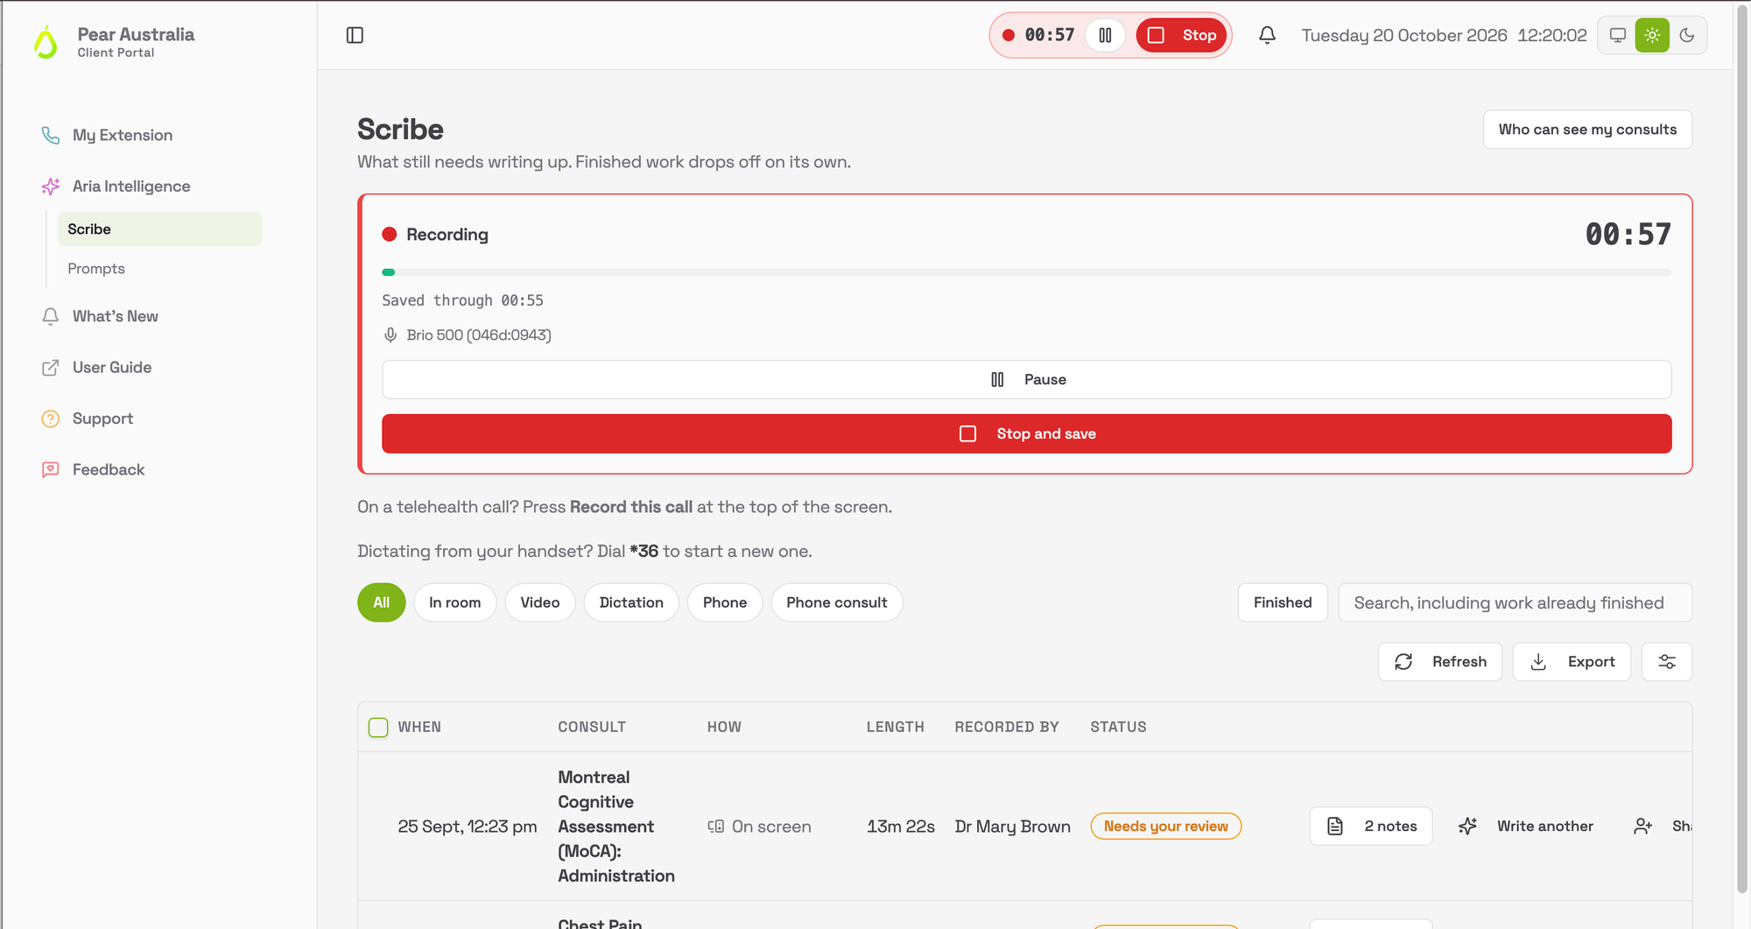Image resolution: width=1751 pixels, height=929 pixels.
Task: Toggle the Finished filter button
Action: point(1283,602)
